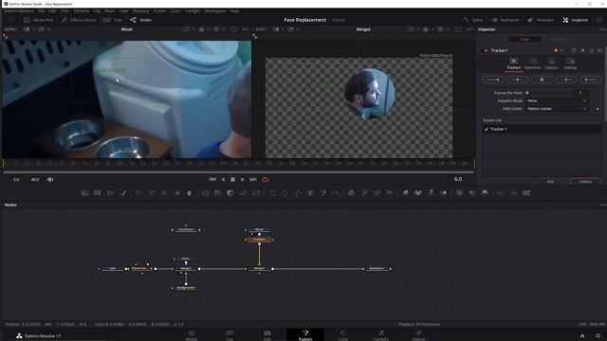Click Track Reverse from current frame

[517, 80]
